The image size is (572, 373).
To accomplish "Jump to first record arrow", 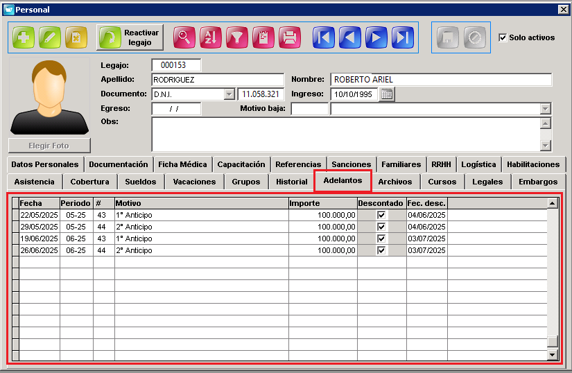I will click(323, 37).
